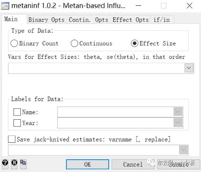Viewport: 201px width, 172px height.
Task: Open help via the question mark icon
Action: click(5, 164)
